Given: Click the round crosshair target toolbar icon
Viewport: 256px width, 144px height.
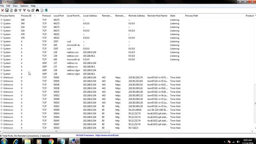Looking at the screenshot, I should click(16, 10).
